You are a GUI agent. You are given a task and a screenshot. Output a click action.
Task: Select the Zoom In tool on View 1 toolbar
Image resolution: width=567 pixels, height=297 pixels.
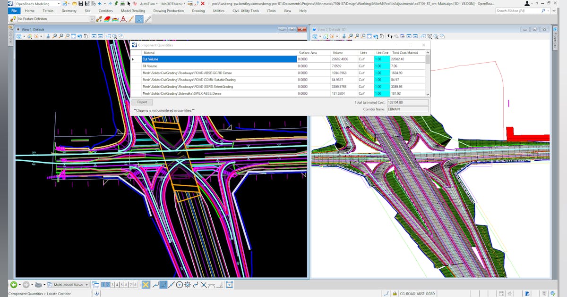click(54, 36)
